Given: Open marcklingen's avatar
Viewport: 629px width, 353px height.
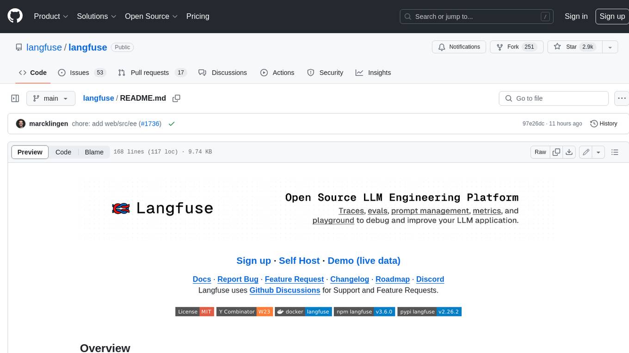Looking at the screenshot, I should click(21, 124).
